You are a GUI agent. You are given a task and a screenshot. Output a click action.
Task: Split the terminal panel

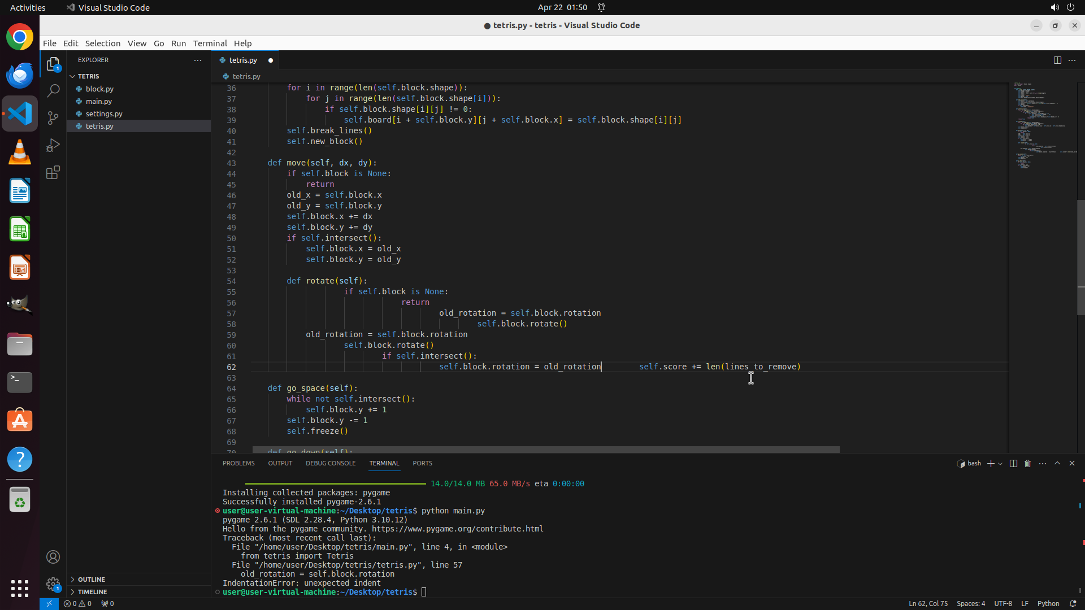(1013, 463)
